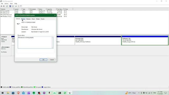Close the HGST Properties dialog
Image resolution: width=169 pixels, height=95 pixels.
pyautogui.click(x=55, y=15)
